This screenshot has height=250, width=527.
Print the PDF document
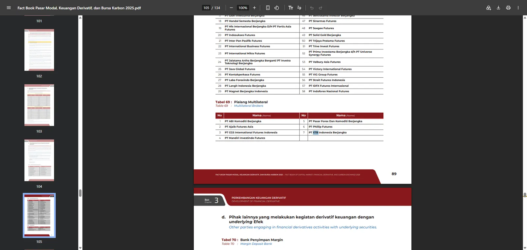point(508,8)
